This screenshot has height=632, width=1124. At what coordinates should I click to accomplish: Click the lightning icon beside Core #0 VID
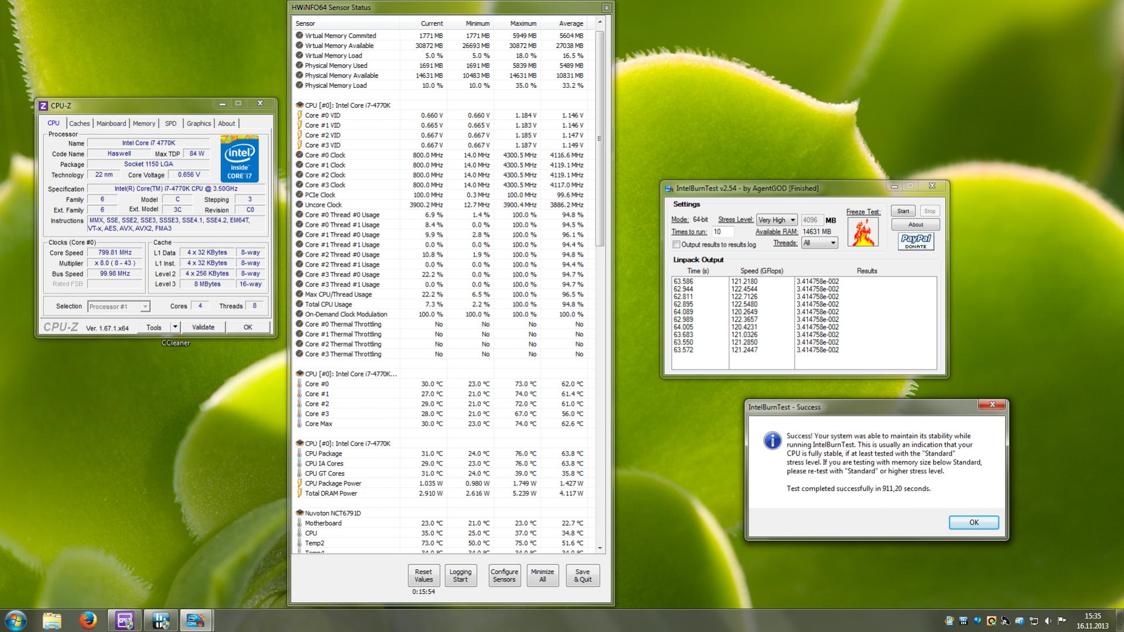(x=299, y=115)
